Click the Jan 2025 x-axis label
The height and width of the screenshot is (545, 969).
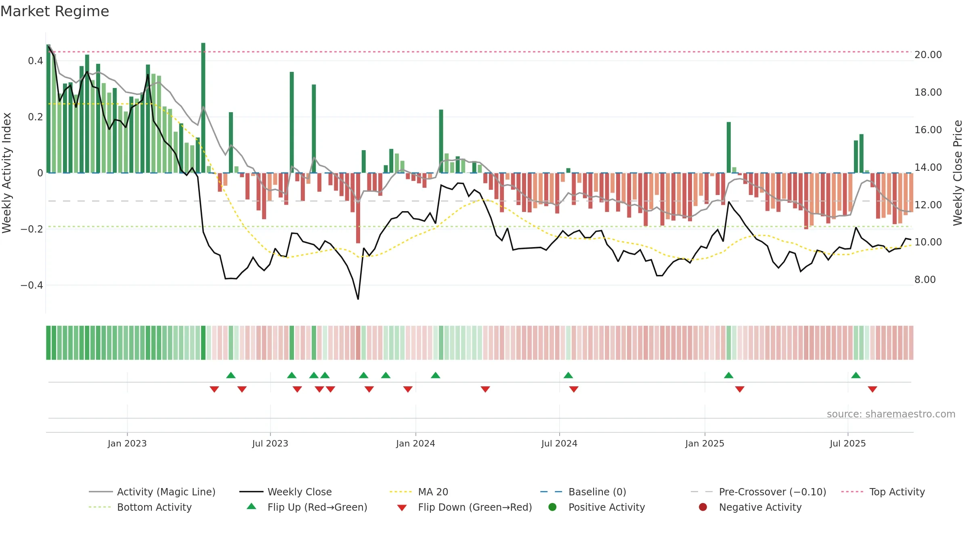click(x=705, y=444)
